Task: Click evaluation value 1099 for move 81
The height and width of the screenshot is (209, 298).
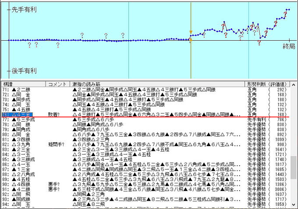Action: tap(280, 139)
